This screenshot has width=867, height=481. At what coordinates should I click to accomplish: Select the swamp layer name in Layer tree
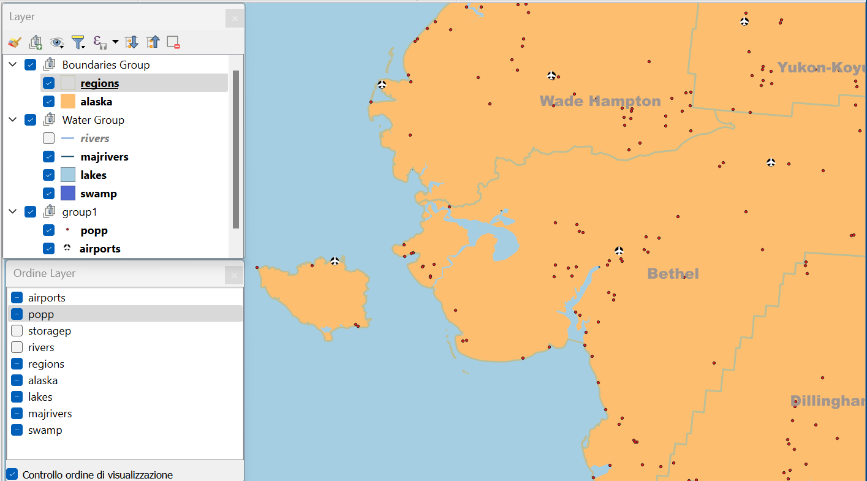pos(98,194)
